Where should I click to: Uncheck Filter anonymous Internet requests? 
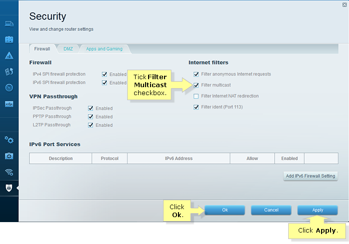196,74
